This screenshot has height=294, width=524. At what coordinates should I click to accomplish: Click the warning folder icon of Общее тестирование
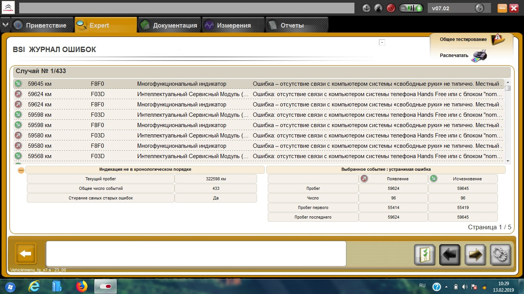(x=497, y=39)
